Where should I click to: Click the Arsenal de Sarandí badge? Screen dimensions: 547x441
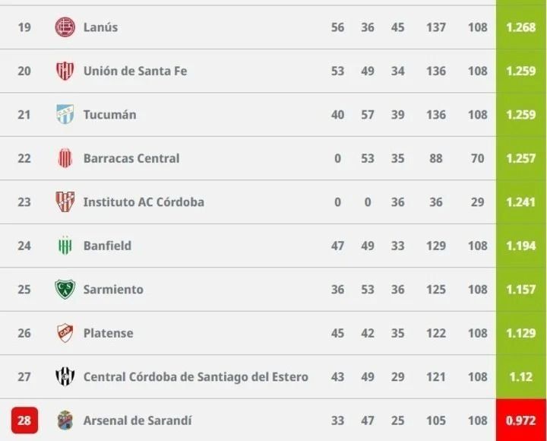click(65, 420)
